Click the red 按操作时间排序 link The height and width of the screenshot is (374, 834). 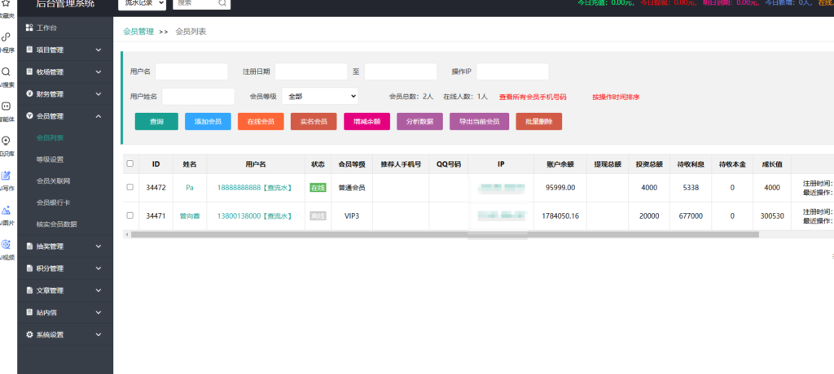616,98
